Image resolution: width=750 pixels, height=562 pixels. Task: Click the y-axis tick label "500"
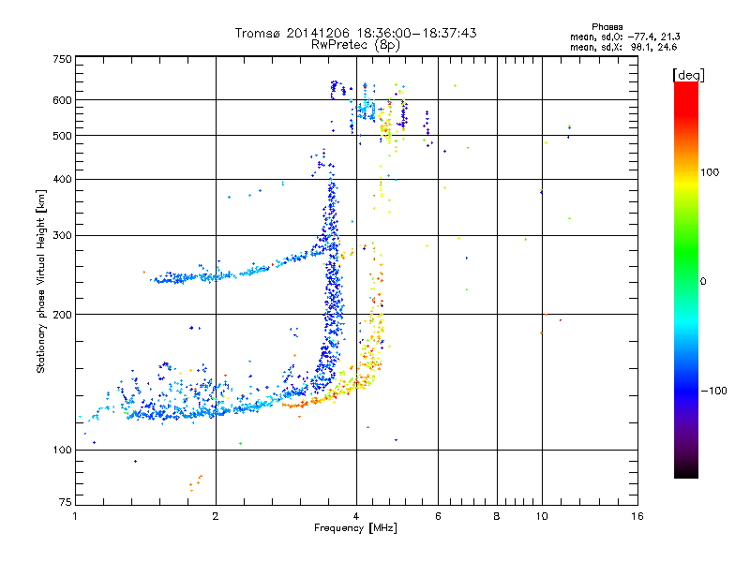pyautogui.click(x=62, y=136)
